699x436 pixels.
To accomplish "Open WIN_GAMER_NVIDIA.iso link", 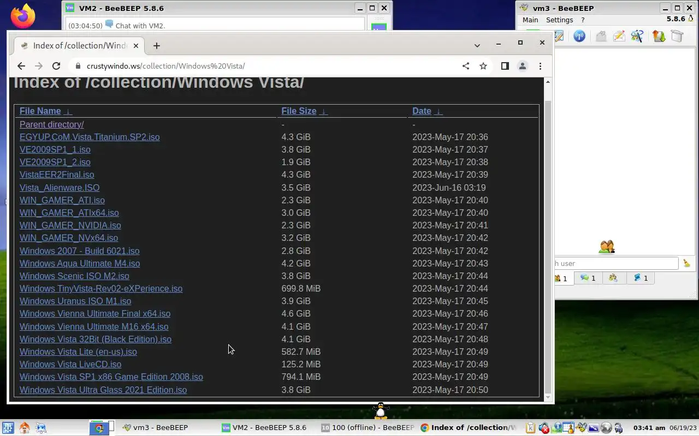I will (x=70, y=225).
